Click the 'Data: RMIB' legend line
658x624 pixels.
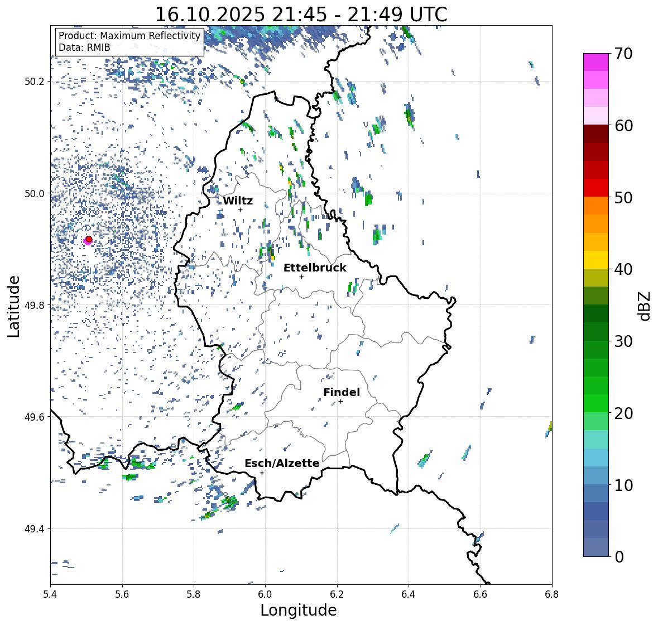(84, 47)
